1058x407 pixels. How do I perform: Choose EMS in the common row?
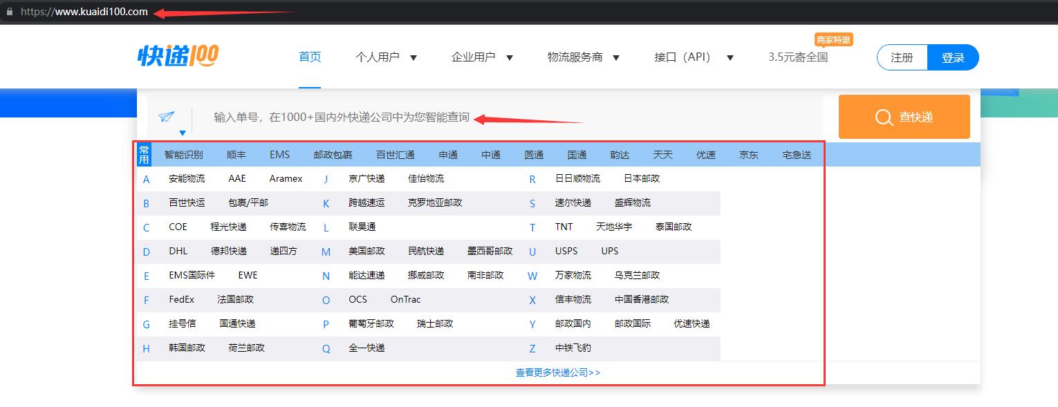[x=280, y=155]
